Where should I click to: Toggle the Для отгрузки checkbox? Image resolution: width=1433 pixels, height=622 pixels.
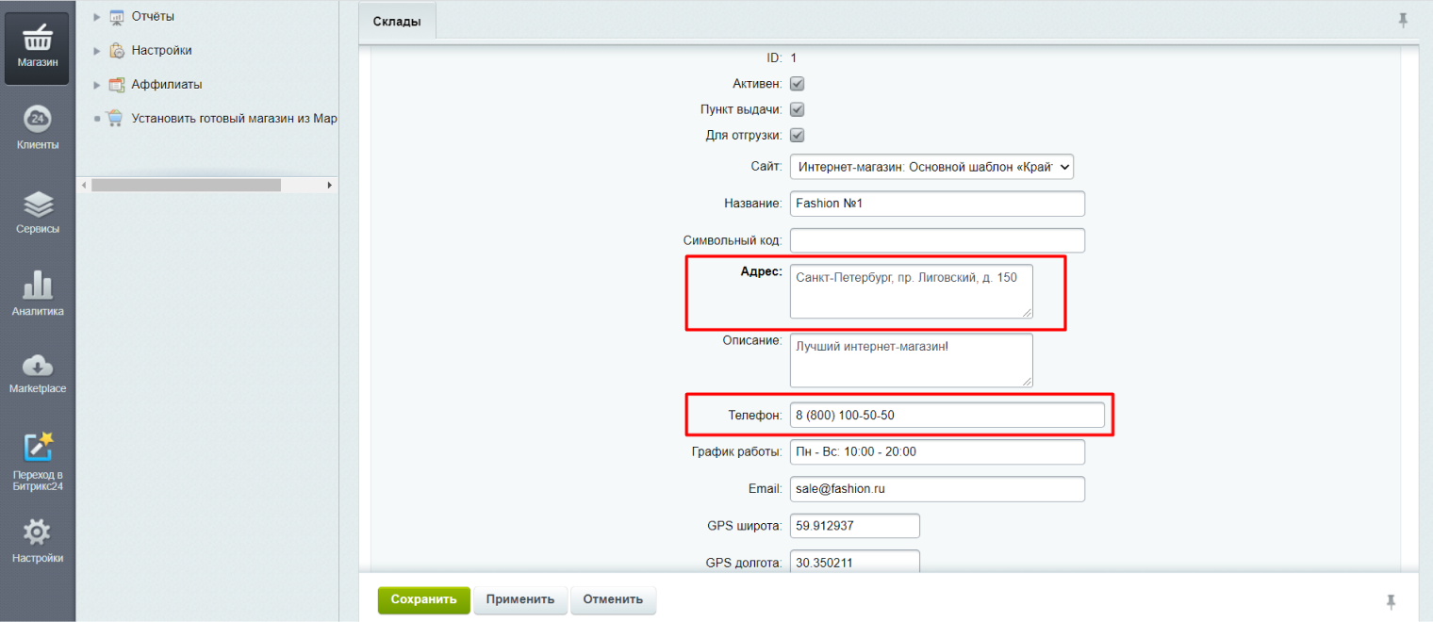click(x=797, y=135)
